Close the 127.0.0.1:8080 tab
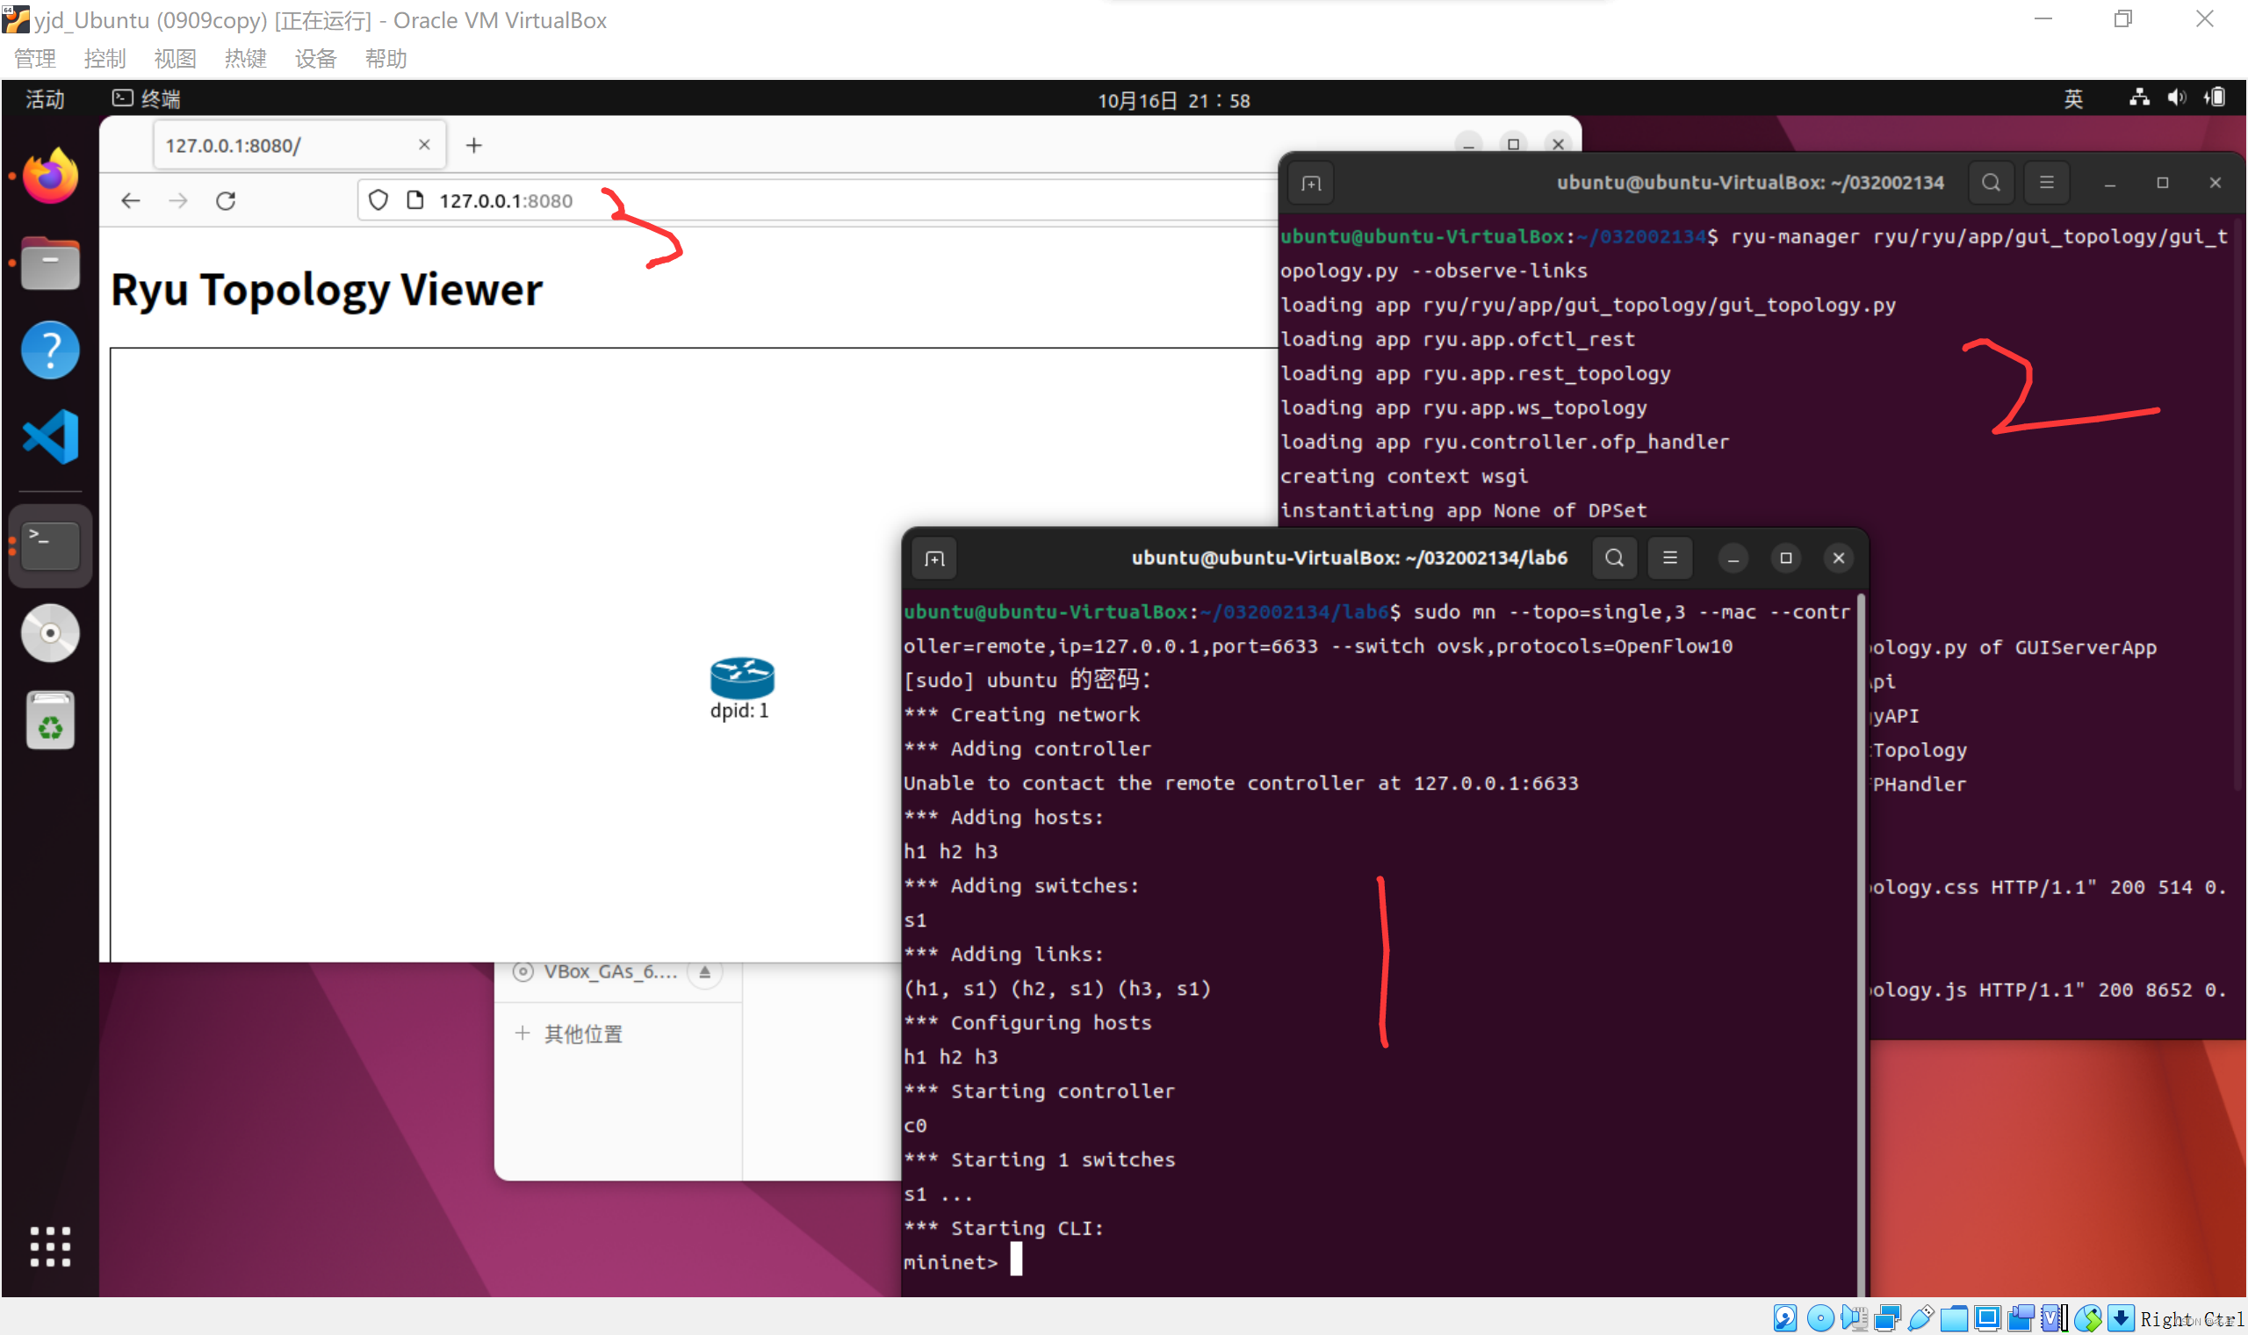2248x1335 pixels. (x=424, y=145)
